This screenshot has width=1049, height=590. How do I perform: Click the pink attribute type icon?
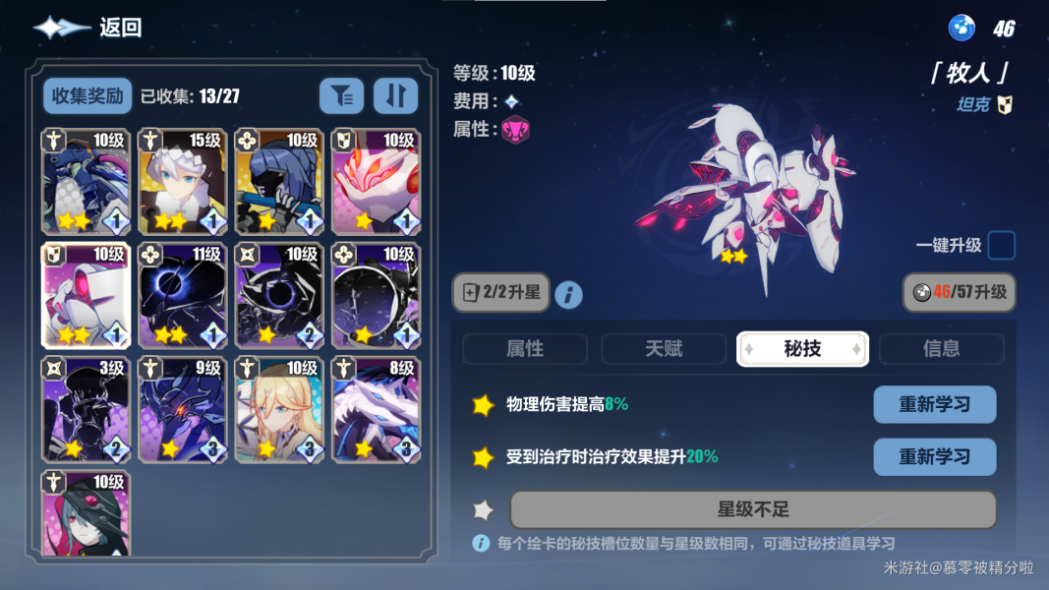[515, 130]
